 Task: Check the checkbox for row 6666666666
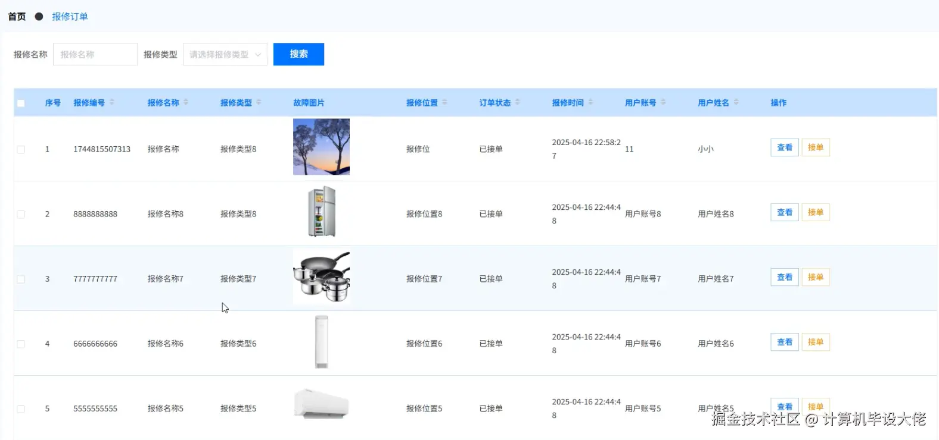pyautogui.click(x=21, y=344)
